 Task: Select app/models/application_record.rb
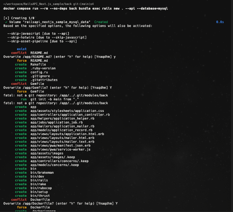click(61, 130)
